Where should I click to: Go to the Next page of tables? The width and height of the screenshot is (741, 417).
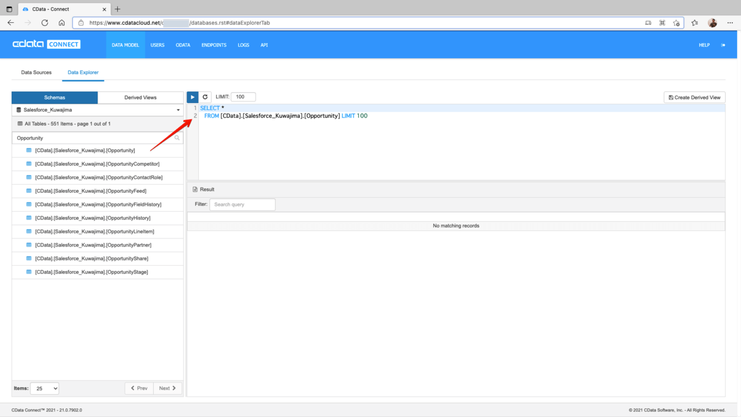coord(167,388)
